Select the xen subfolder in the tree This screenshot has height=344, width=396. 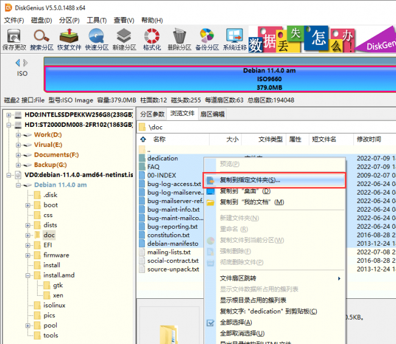58,295
